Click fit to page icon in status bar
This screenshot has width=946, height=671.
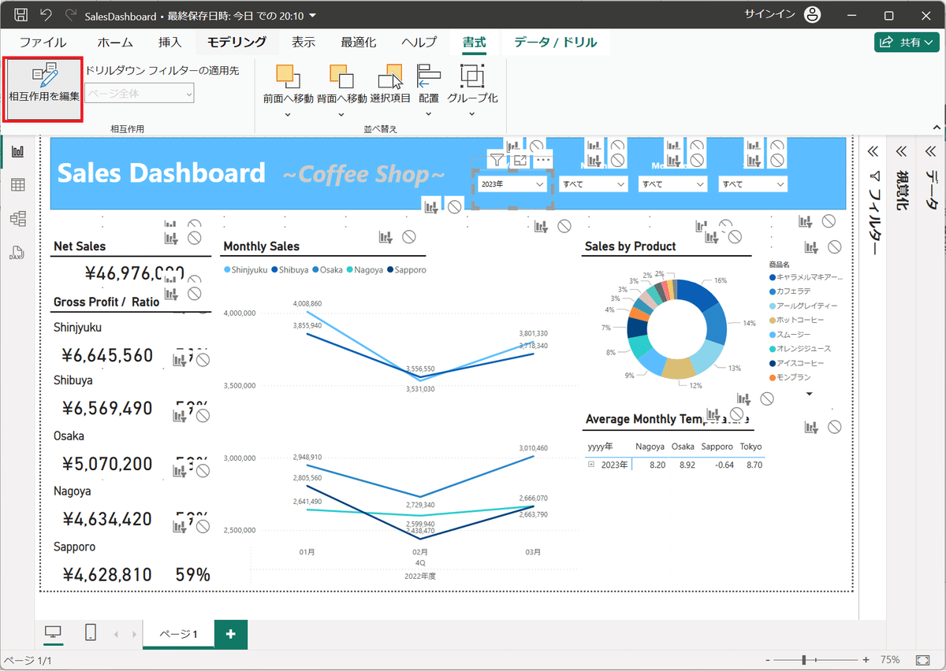click(x=923, y=659)
